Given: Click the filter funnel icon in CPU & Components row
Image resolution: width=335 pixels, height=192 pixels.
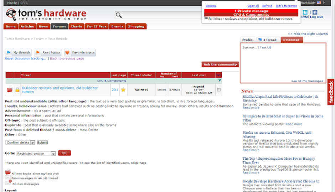Looking at the screenshot, I should [220, 81].
